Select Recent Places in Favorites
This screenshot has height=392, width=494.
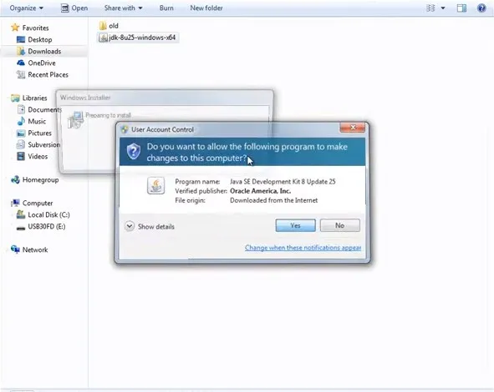point(48,74)
